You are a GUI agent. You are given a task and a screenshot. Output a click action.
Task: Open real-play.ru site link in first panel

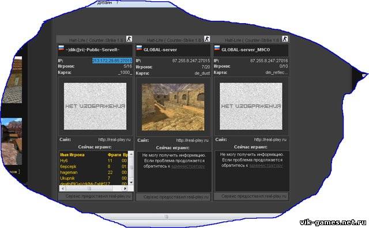(x=114, y=140)
